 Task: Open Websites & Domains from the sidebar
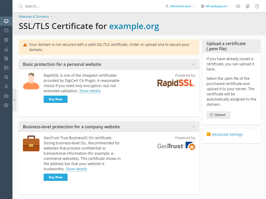tap(6, 21)
